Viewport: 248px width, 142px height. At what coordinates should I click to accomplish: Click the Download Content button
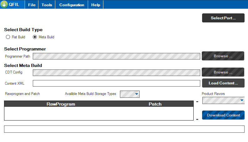tap(223, 115)
